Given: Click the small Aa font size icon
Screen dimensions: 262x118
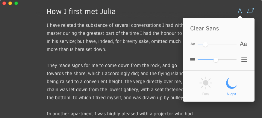Looking at the screenshot, I should pyautogui.click(x=193, y=44).
